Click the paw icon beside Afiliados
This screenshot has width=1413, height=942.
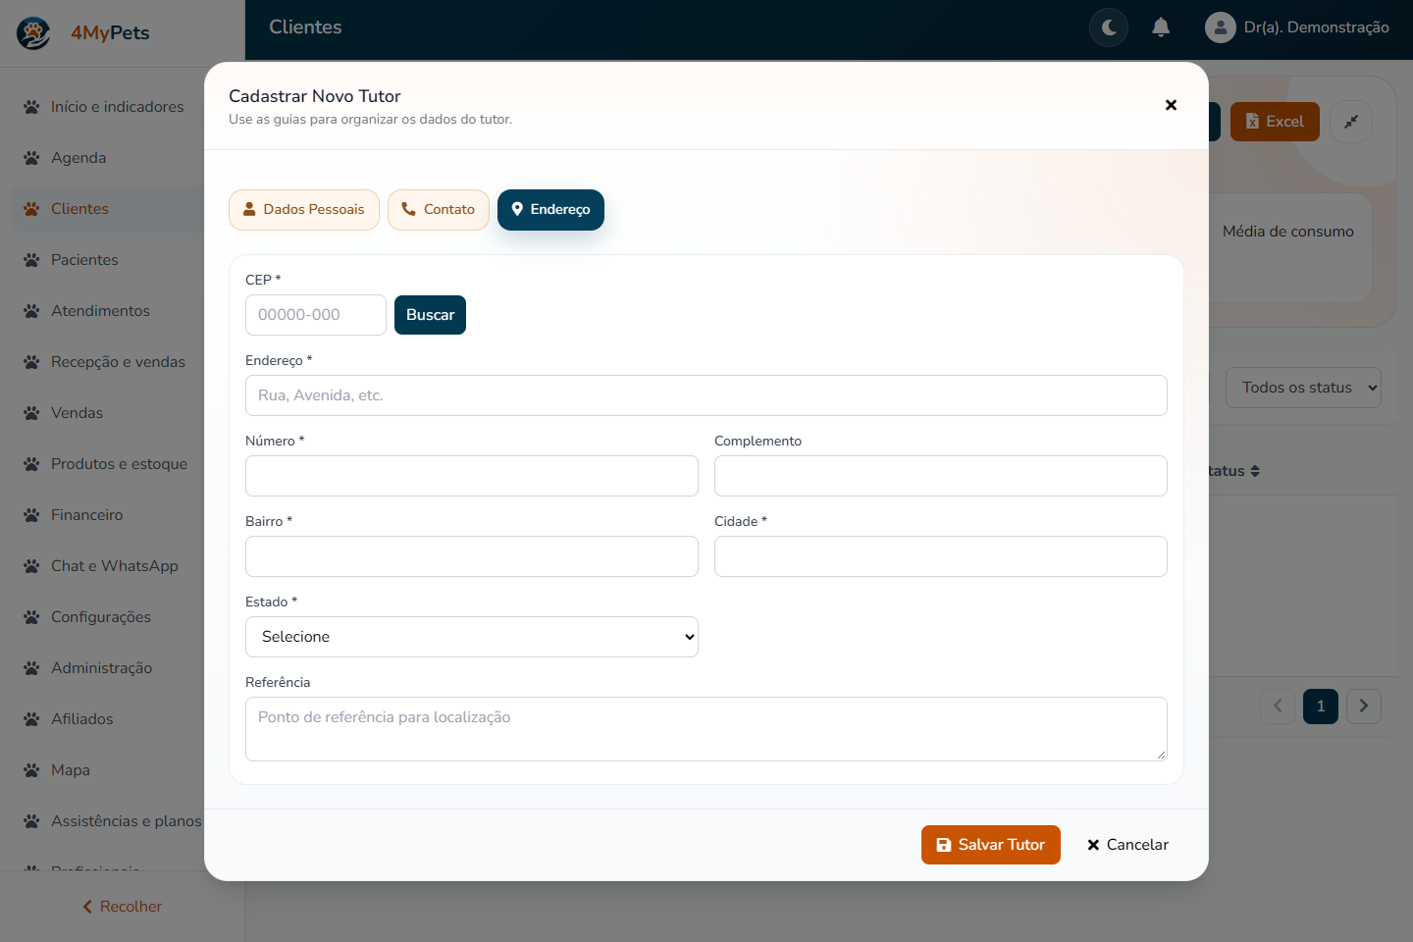[x=31, y=719]
